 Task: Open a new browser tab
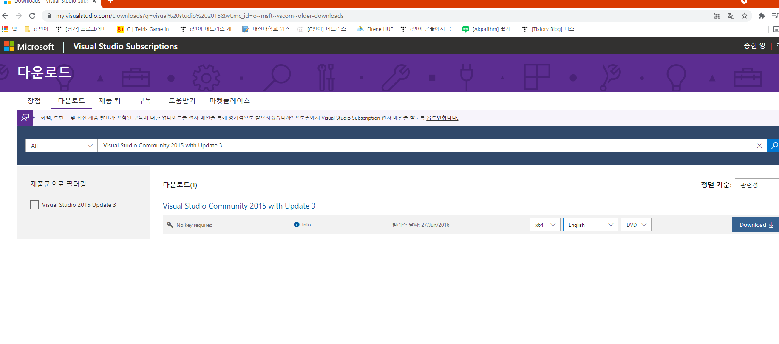[x=110, y=2]
